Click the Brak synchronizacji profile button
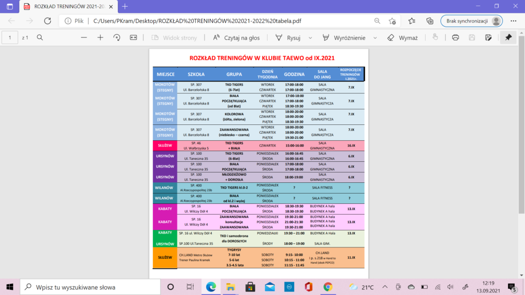The height and width of the screenshot is (295, 525). [471, 21]
